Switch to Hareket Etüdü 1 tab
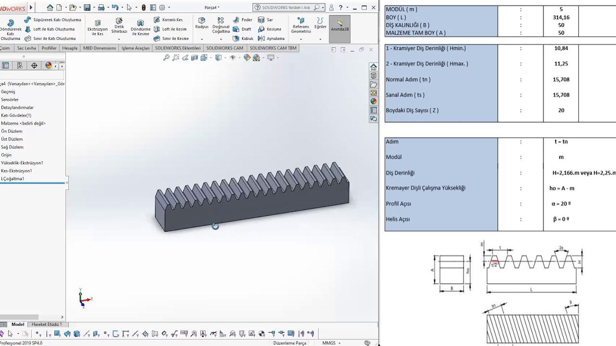This screenshot has height=346, width=616. (47, 324)
